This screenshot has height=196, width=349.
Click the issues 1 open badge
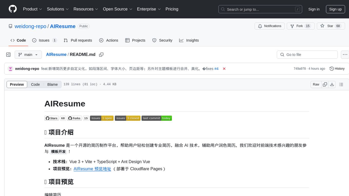102,118
